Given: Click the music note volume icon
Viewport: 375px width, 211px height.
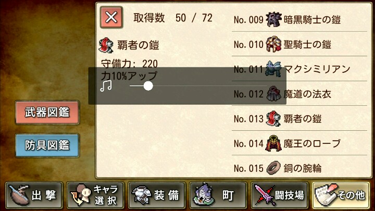Looking at the screenshot, I should pos(106,85).
